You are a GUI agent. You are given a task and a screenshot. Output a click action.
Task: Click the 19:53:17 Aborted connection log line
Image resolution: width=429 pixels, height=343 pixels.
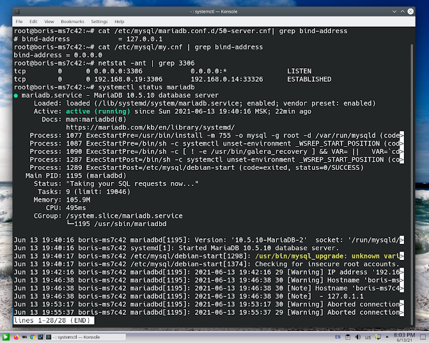pyautogui.click(x=209, y=305)
